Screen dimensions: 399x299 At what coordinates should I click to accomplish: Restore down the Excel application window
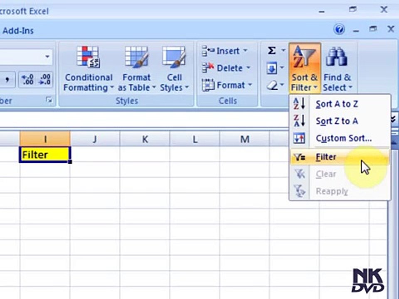point(353,10)
